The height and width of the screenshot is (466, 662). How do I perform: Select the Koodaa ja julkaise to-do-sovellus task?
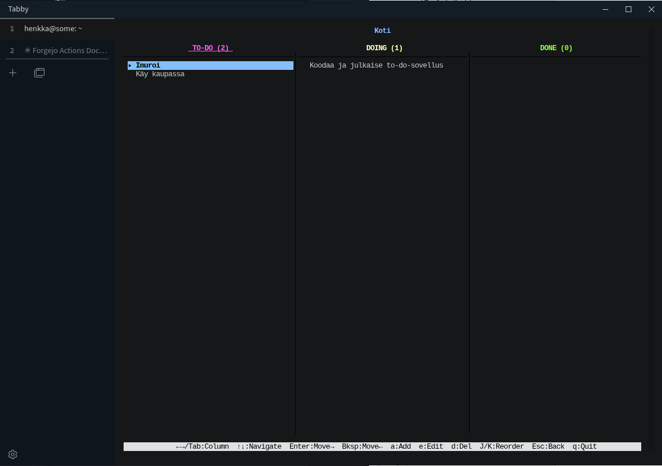point(376,66)
